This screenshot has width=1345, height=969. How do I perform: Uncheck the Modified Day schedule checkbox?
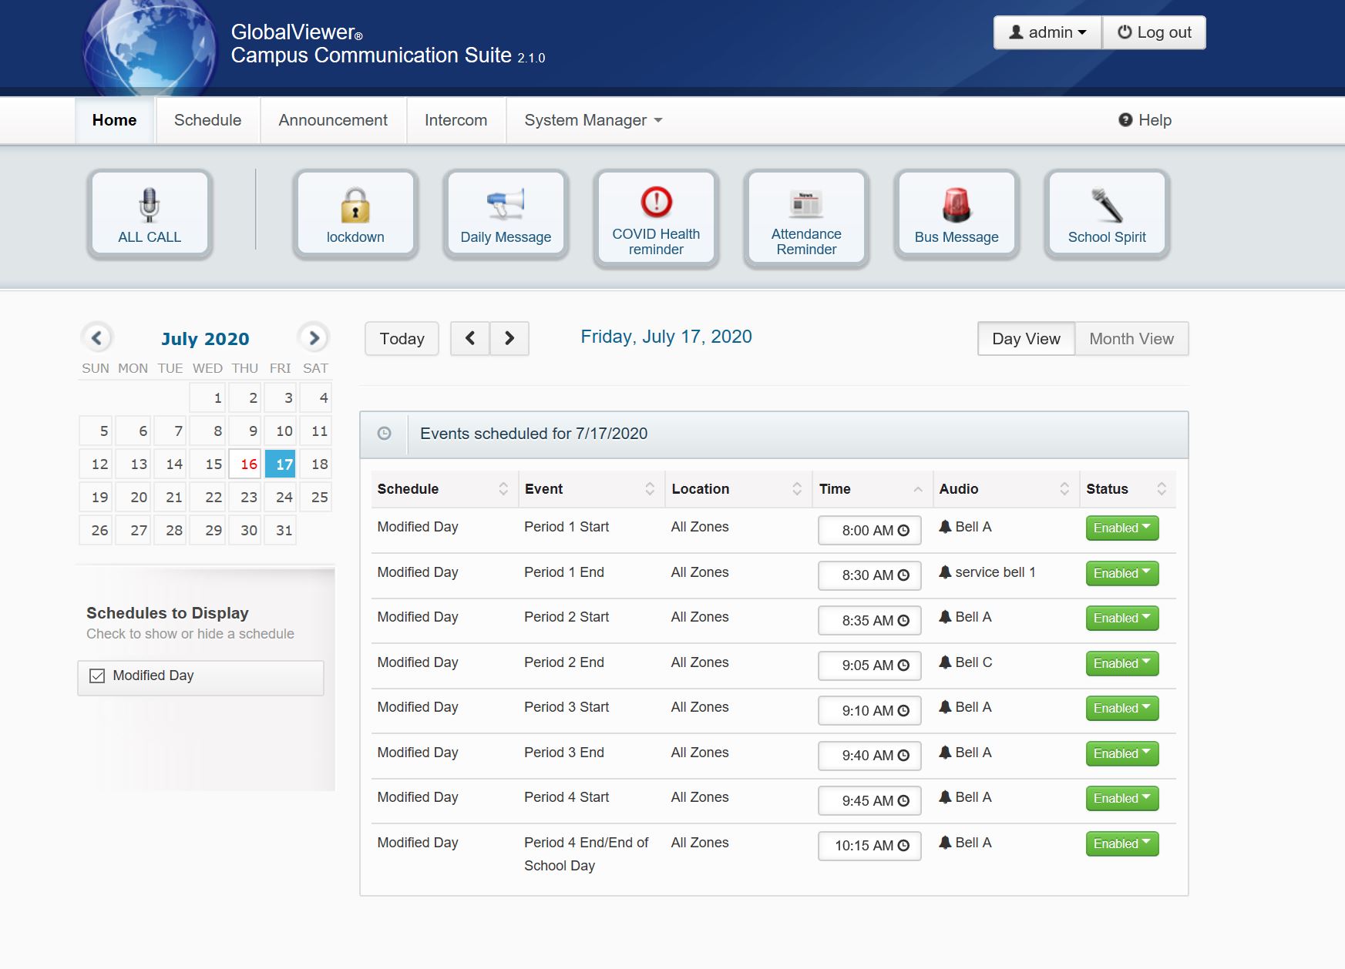tap(97, 676)
